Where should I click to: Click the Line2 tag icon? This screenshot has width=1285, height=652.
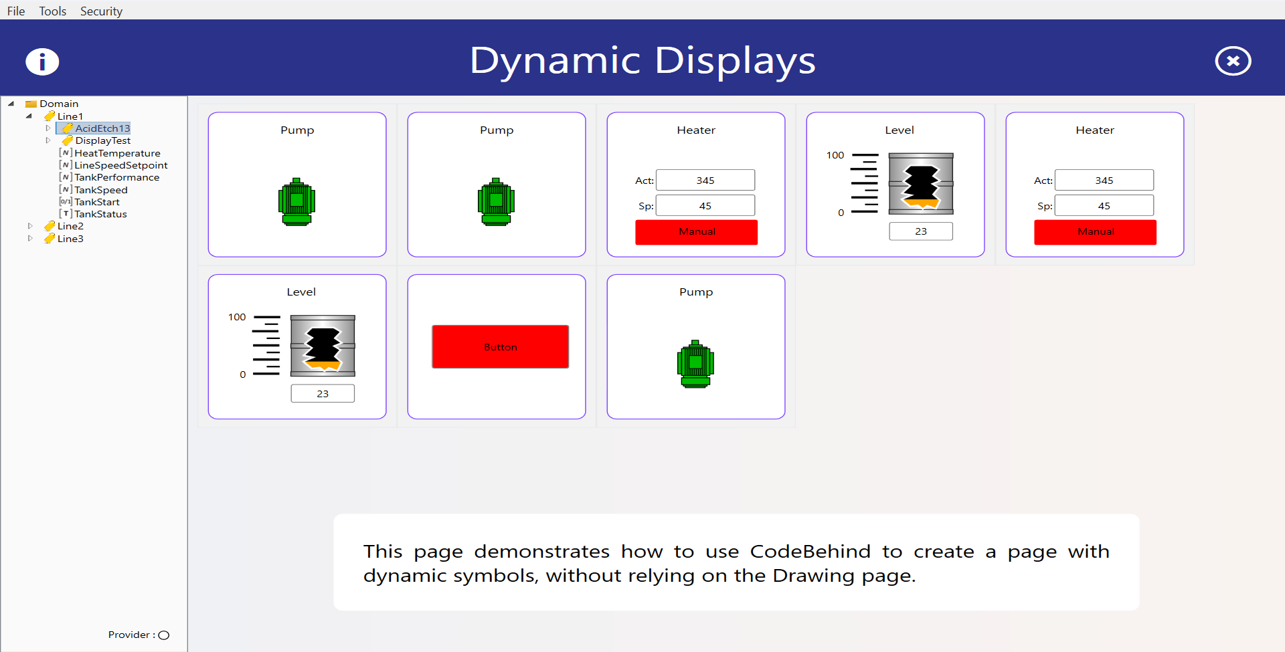(x=50, y=226)
